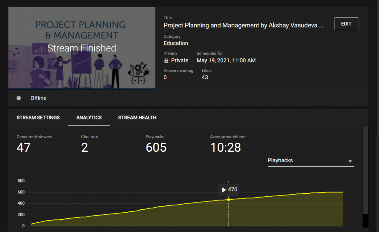
Task: Click the Chat rate value 2
Action: pos(85,148)
